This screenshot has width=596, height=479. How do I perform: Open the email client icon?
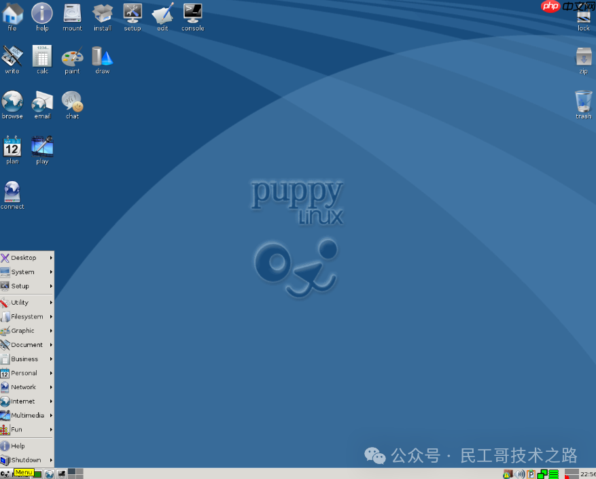pos(42,102)
